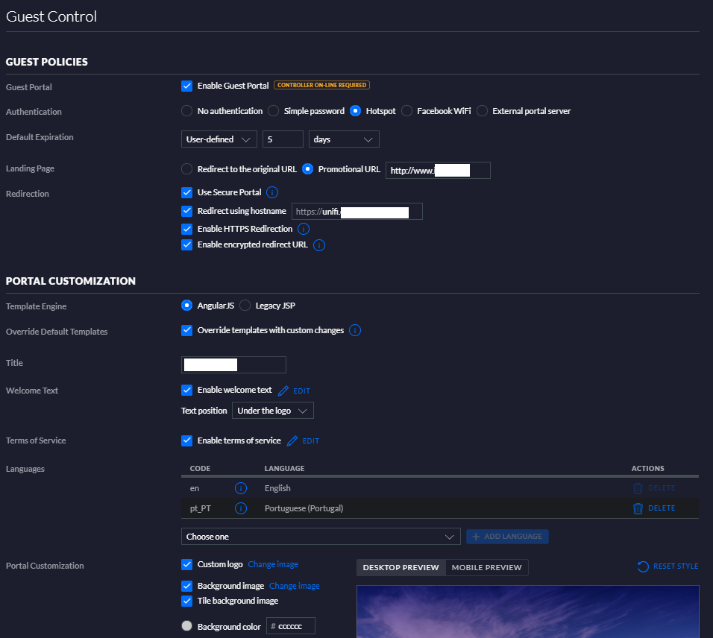The height and width of the screenshot is (638, 713).
Task: Select the Desktop Preview tab
Action: point(401,568)
